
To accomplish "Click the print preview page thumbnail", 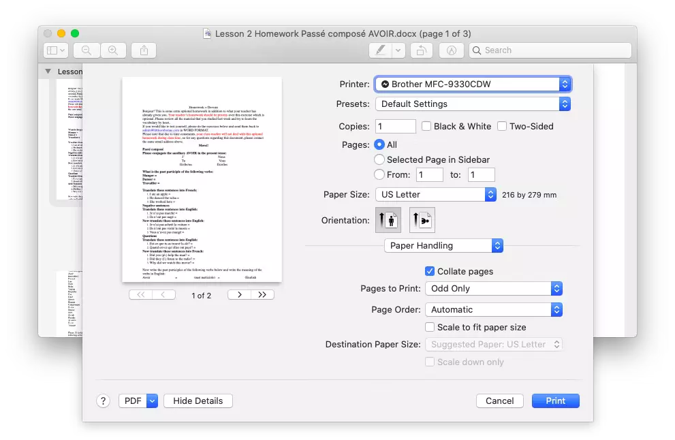I will 202,180.
